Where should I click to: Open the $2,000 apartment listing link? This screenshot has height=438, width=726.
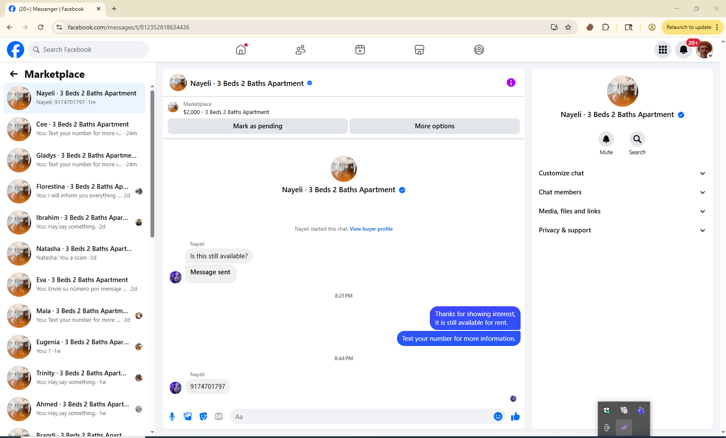(x=226, y=112)
